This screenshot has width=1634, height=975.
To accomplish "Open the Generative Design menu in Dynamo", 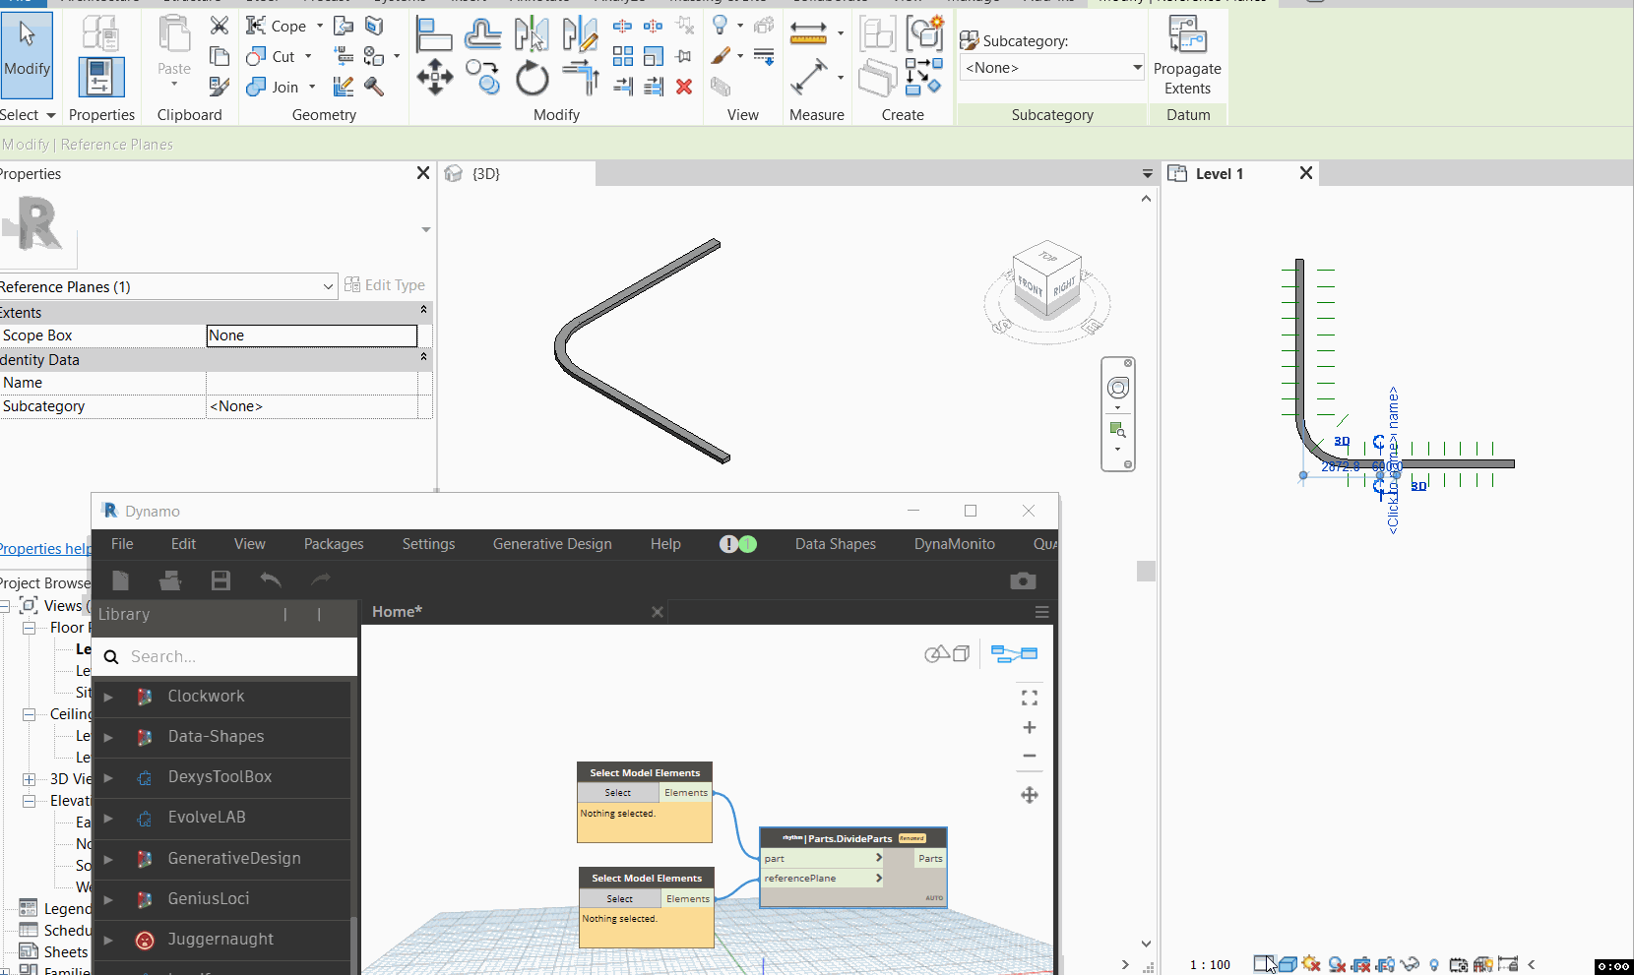I will point(552,544).
